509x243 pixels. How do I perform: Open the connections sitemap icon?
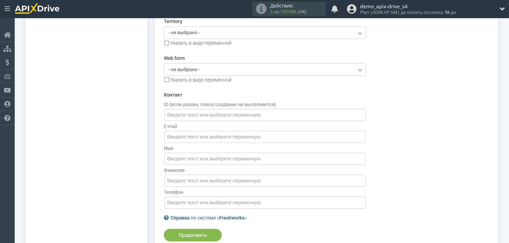(x=7, y=49)
